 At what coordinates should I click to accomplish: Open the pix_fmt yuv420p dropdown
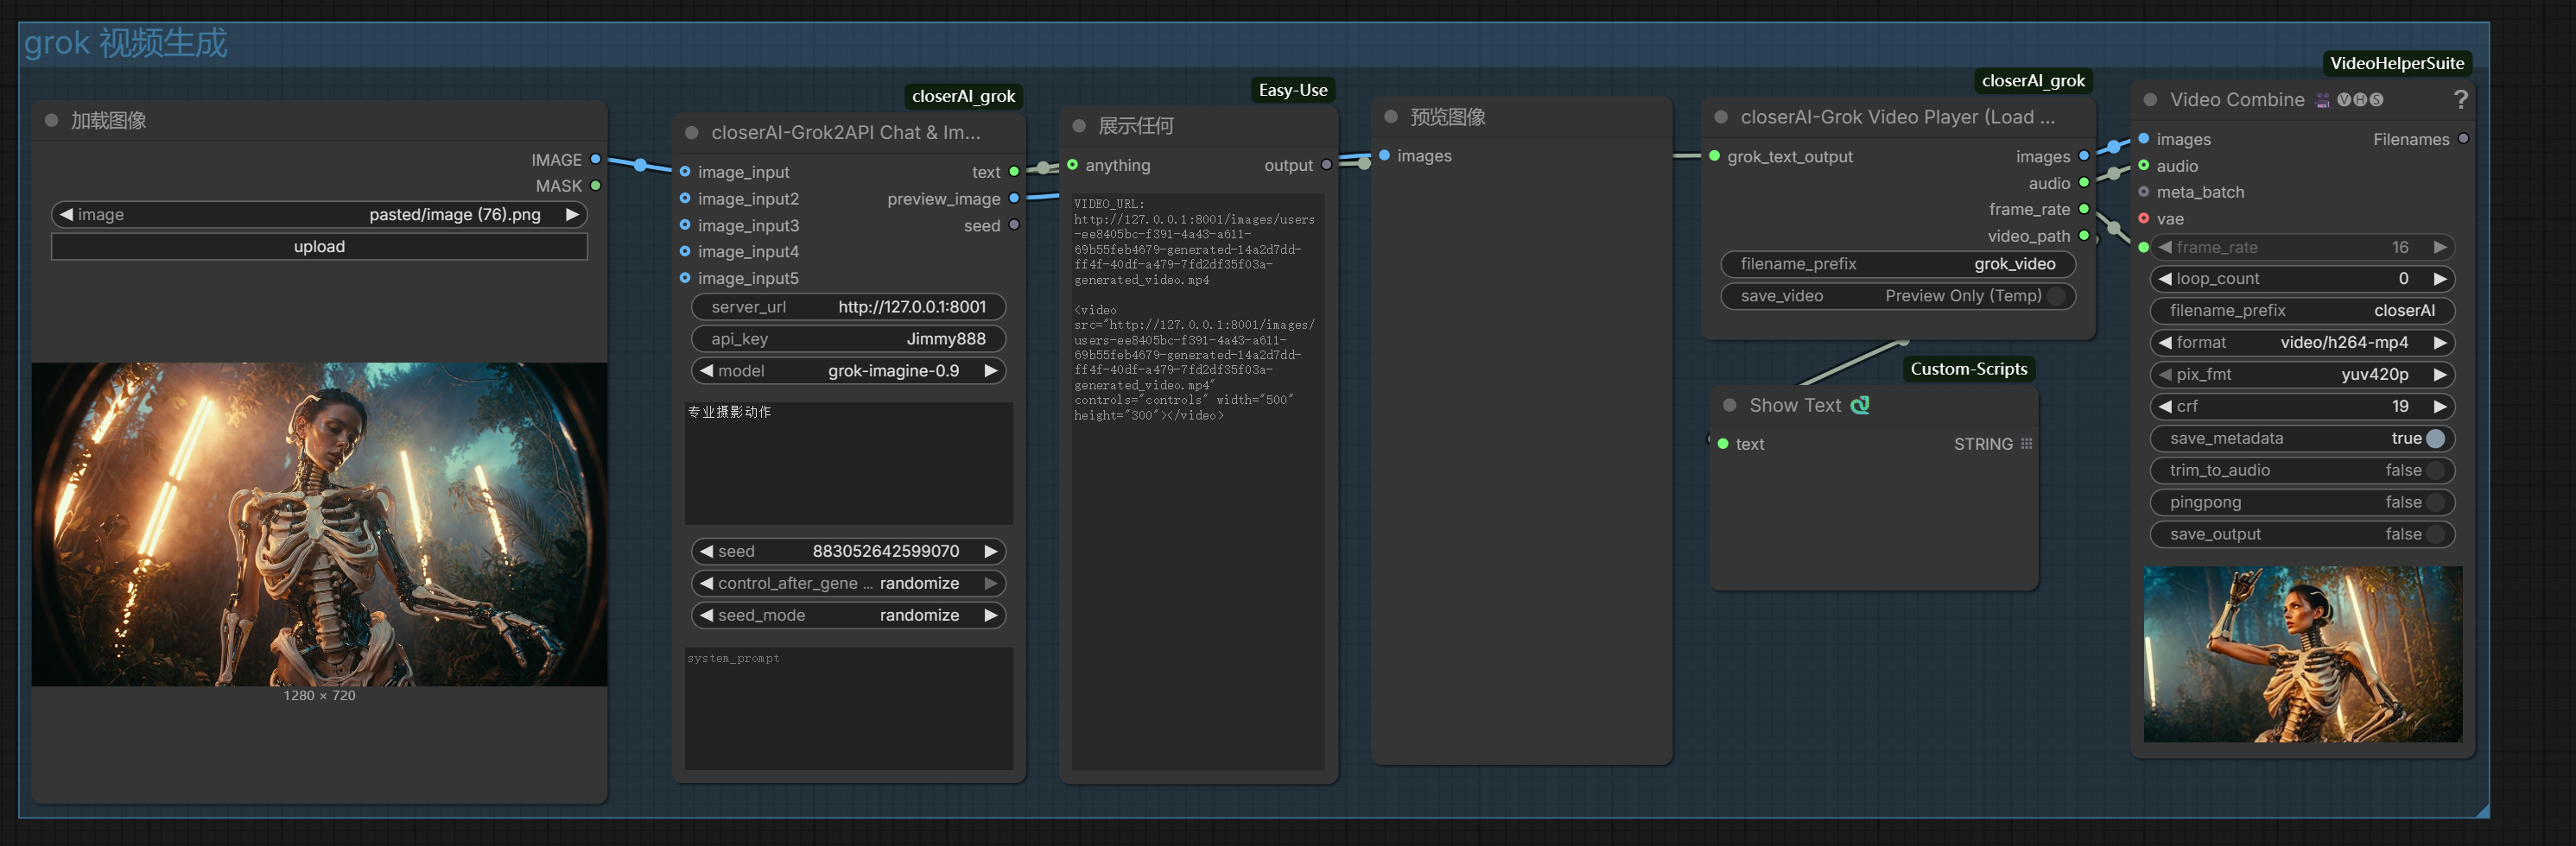2301,375
